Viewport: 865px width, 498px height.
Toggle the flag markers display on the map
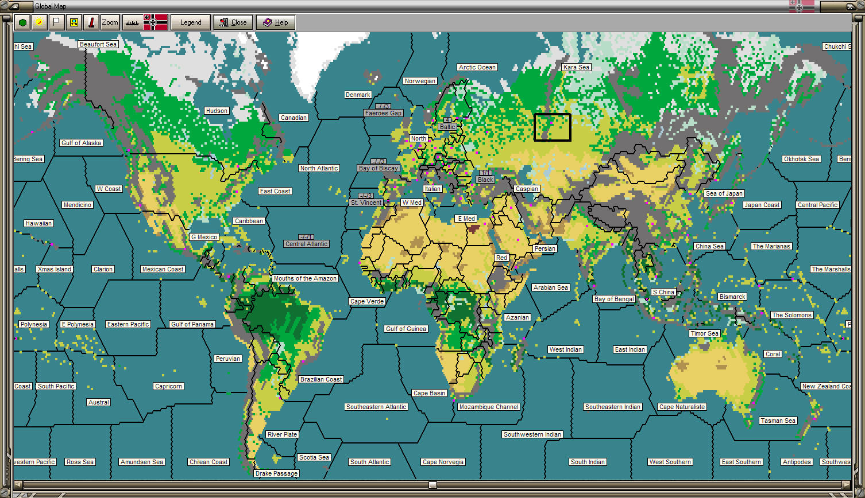pos(56,22)
